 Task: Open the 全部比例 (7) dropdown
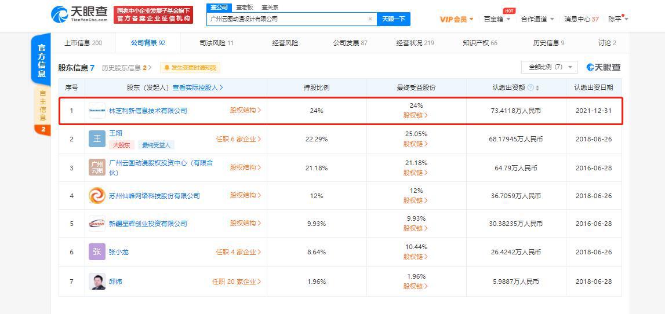[x=549, y=67]
